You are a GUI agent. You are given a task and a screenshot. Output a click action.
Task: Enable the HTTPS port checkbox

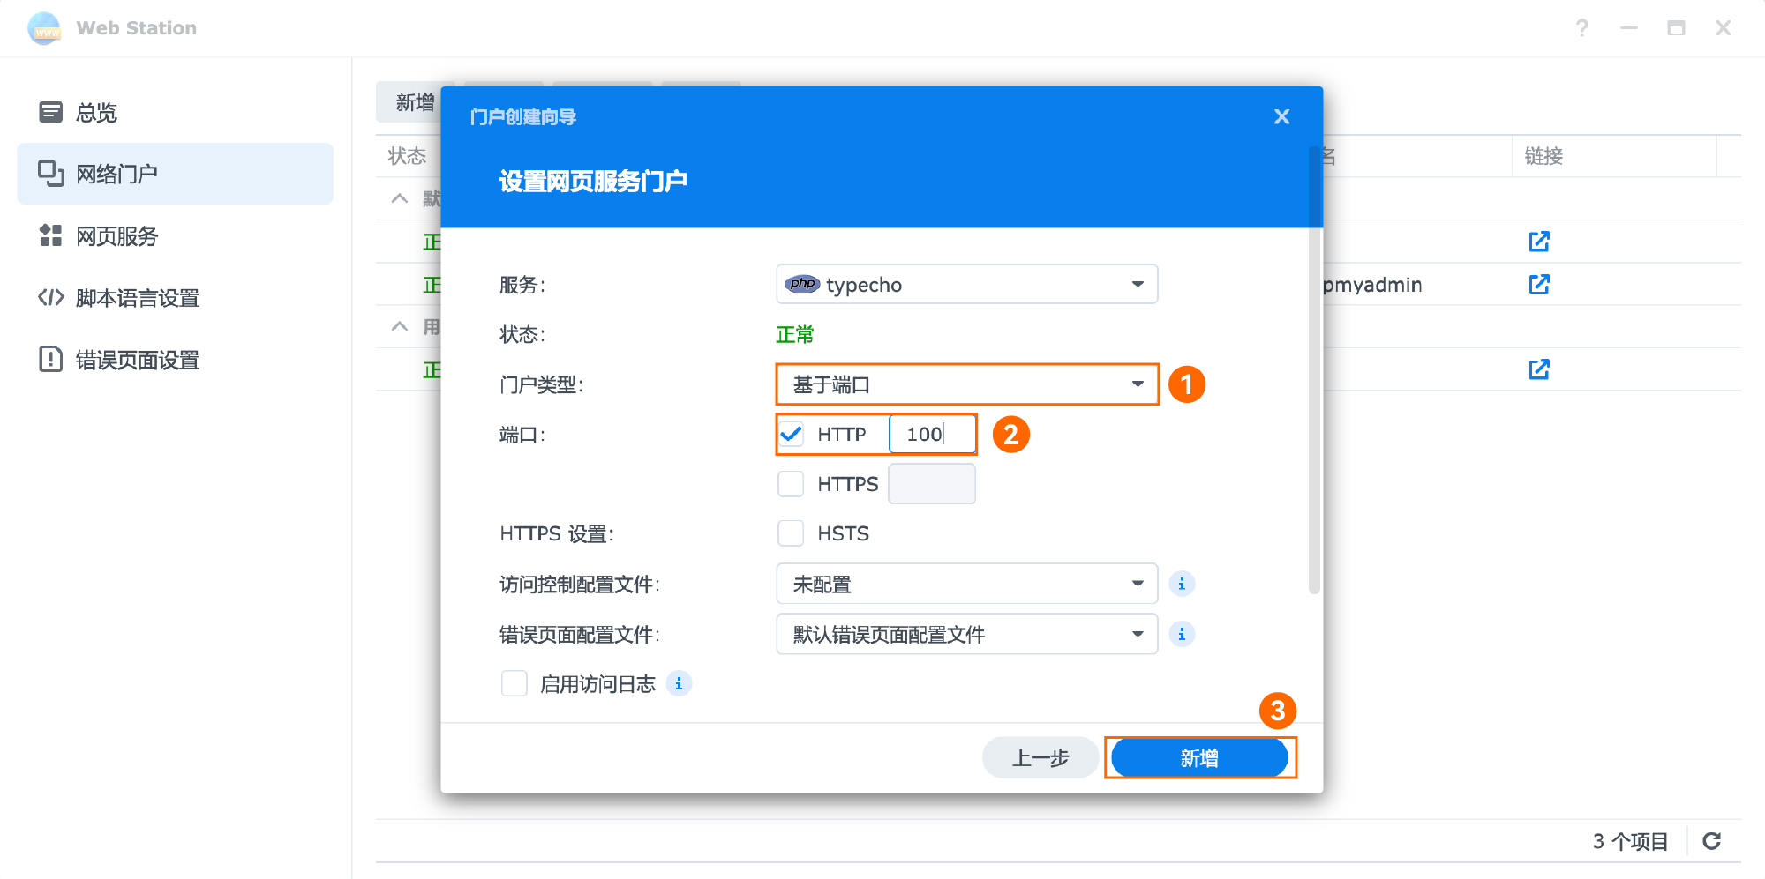tap(791, 484)
